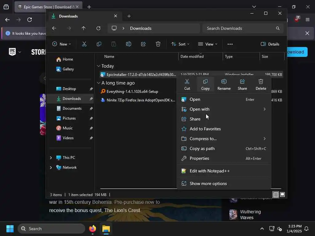This screenshot has height=236, width=315.
Task: Switch to large thumbnails view icon
Action: click(x=282, y=195)
